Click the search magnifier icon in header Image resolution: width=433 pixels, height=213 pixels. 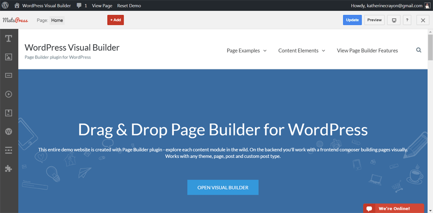419,50
